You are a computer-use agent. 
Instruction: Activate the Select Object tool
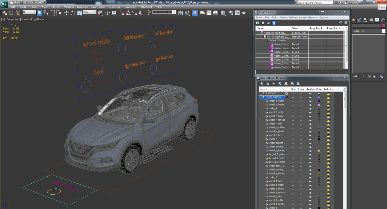tap(39, 13)
